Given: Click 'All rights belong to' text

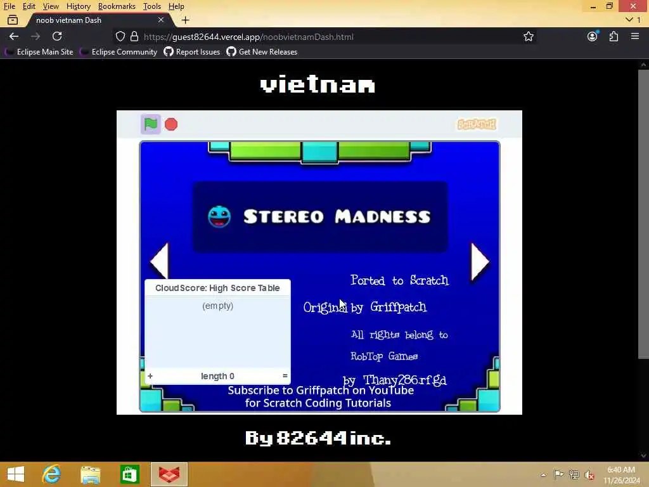Looking at the screenshot, I should pos(399,335).
